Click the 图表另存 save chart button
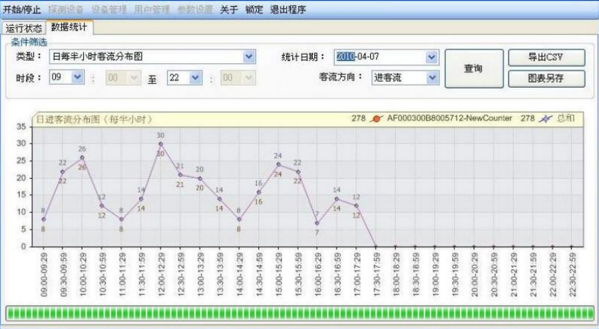The width and height of the screenshot is (599, 329). [x=546, y=79]
